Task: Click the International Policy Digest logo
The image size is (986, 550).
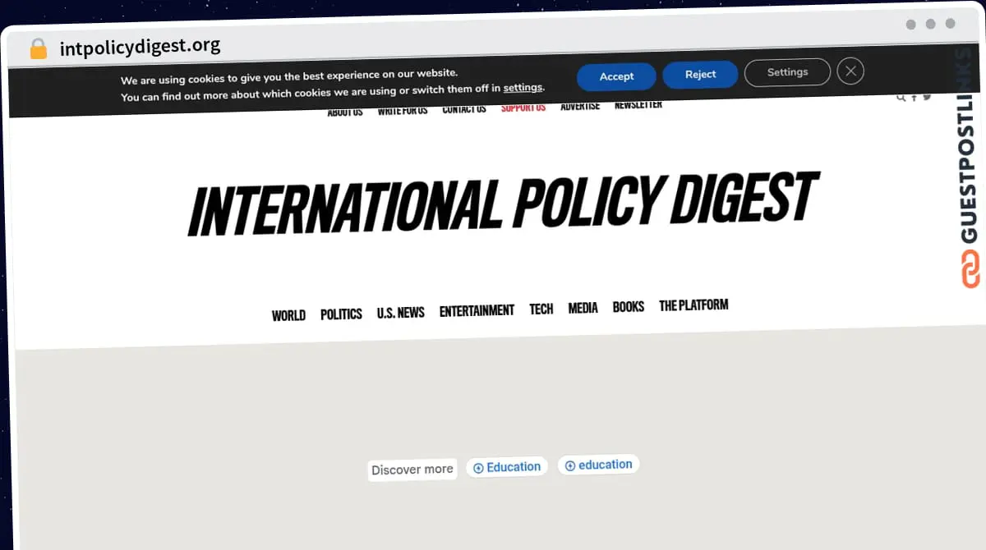Action: click(x=503, y=202)
